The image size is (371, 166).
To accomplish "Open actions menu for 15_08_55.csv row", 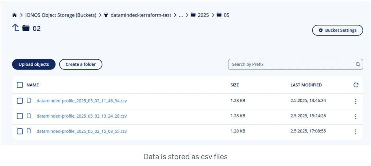I will [x=355, y=131].
